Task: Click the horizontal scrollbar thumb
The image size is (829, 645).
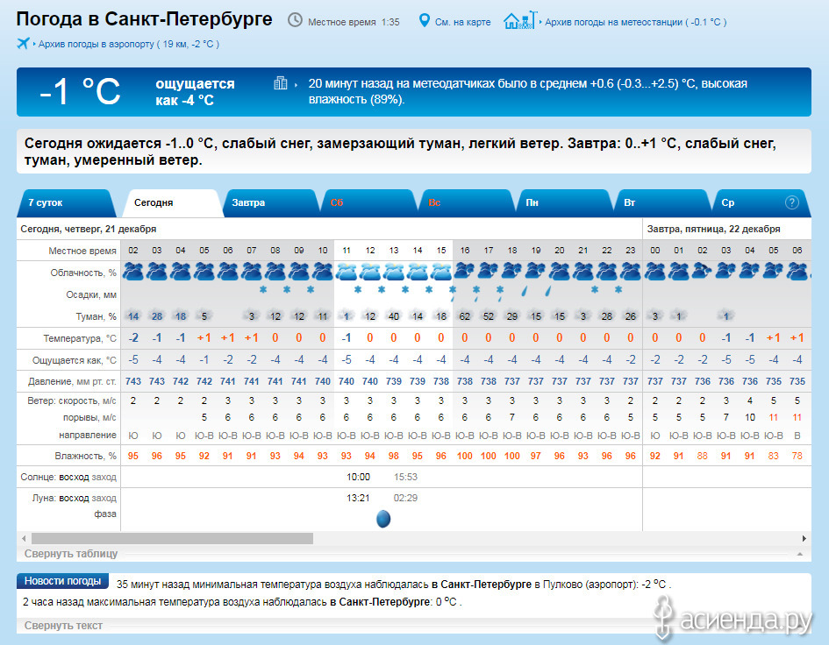Action: (x=172, y=538)
